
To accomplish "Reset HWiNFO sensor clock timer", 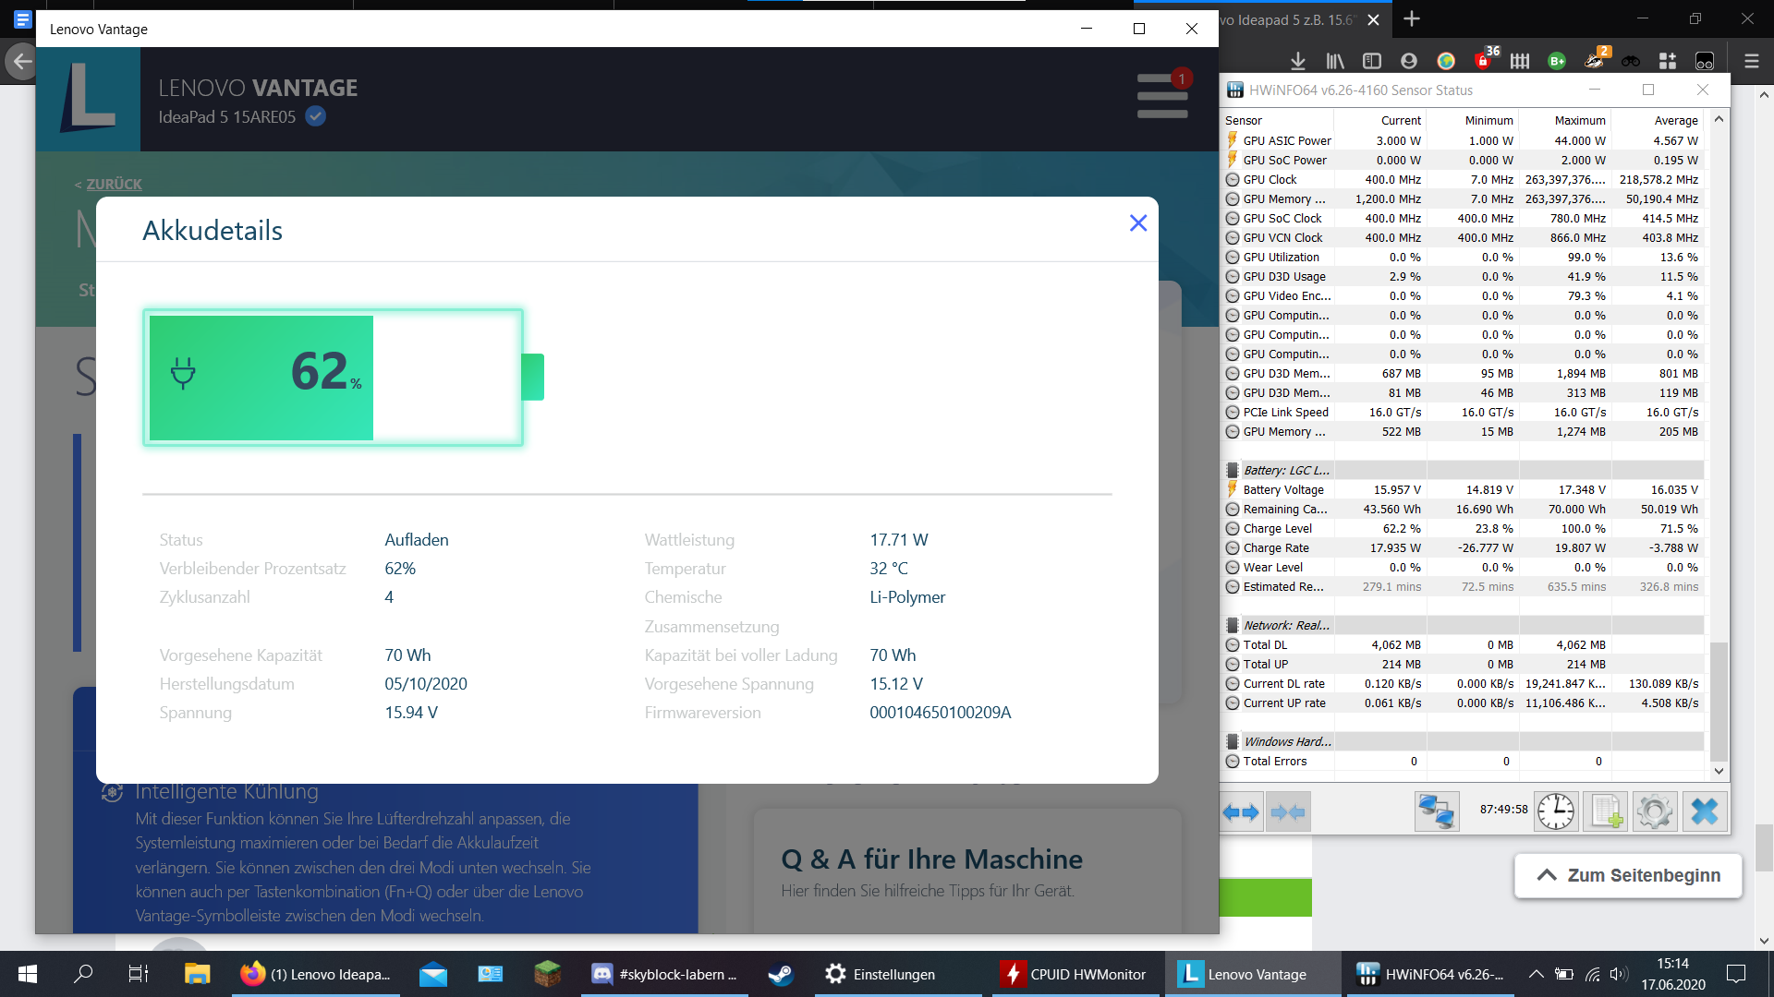I will (1556, 812).
